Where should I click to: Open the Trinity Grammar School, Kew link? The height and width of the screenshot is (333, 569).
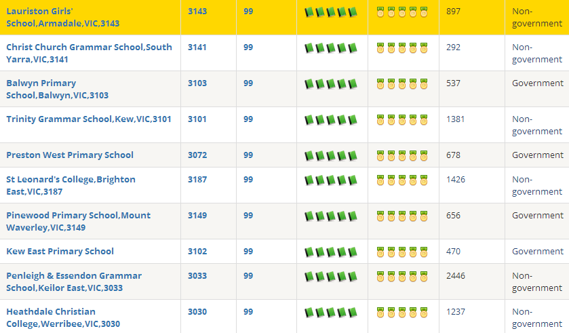coord(89,119)
